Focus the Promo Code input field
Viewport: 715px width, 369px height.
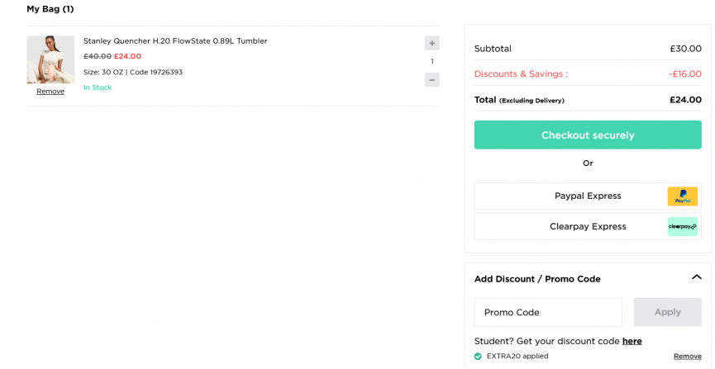click(547, 312)
